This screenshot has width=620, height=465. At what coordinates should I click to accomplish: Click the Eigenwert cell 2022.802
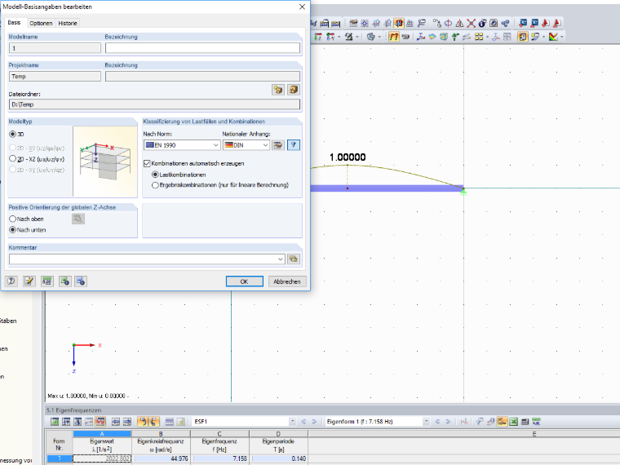pyautogui.click(x=102, y=458)
